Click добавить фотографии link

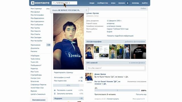click(135, 42)
